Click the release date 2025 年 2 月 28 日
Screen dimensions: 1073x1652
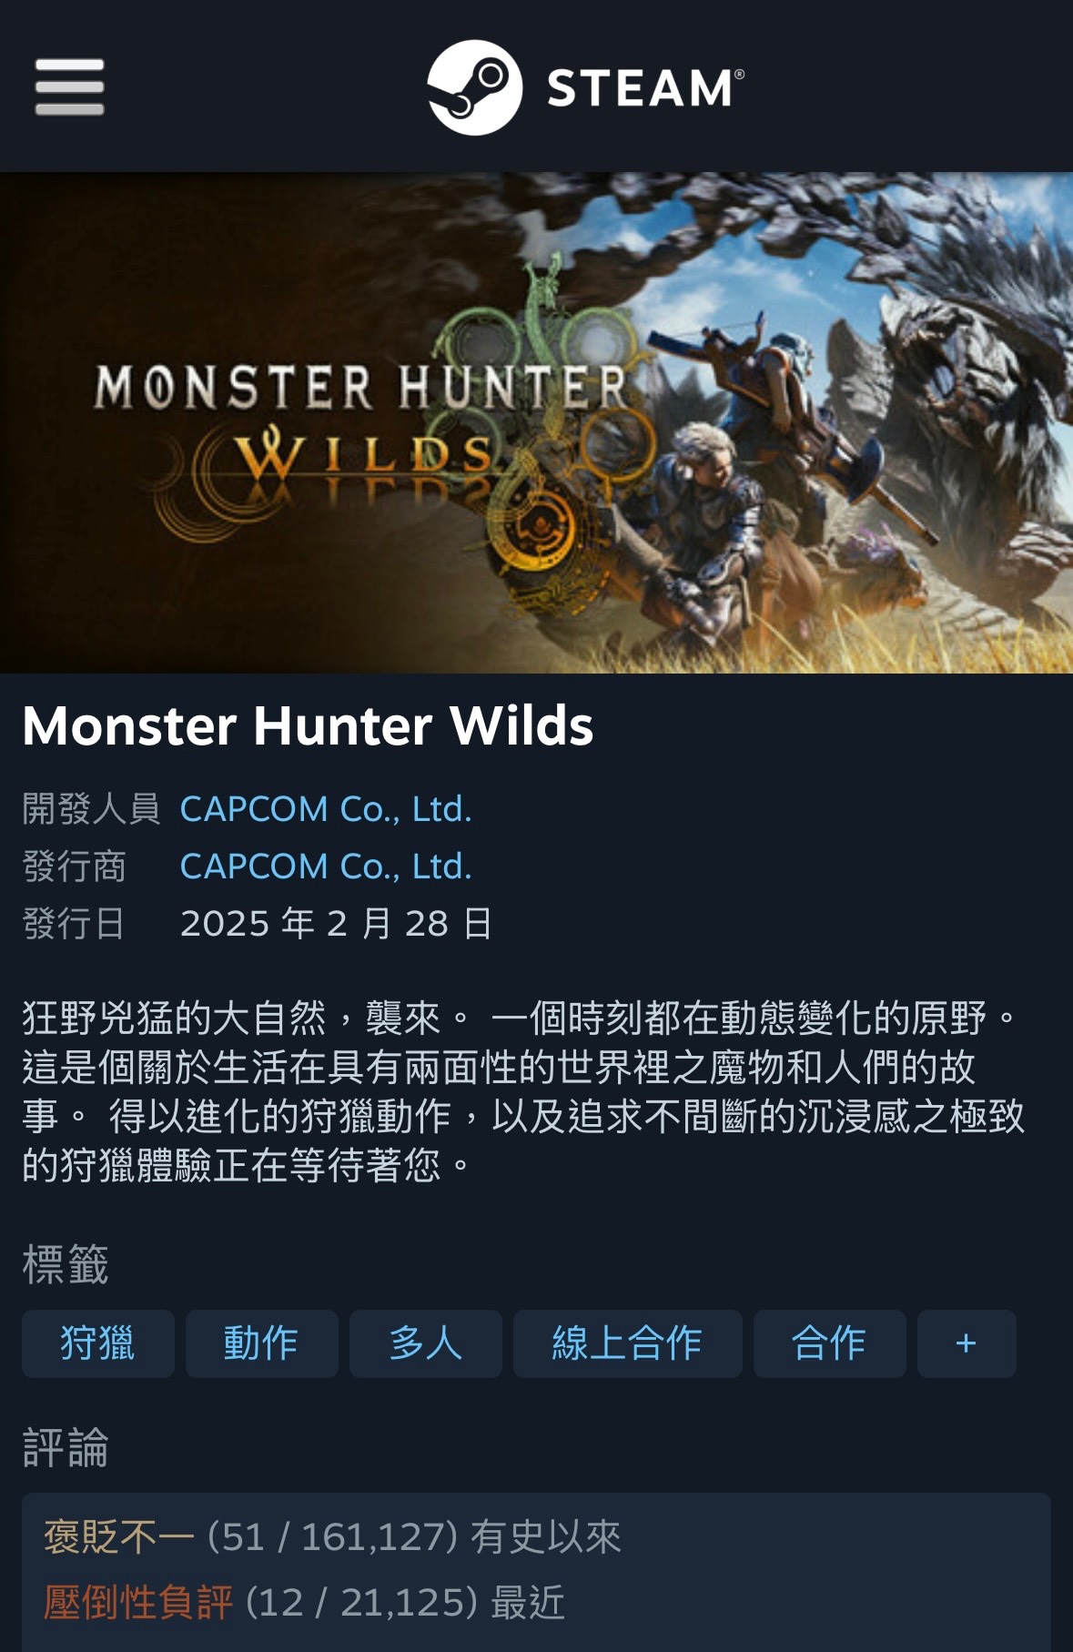coord(336,924)
